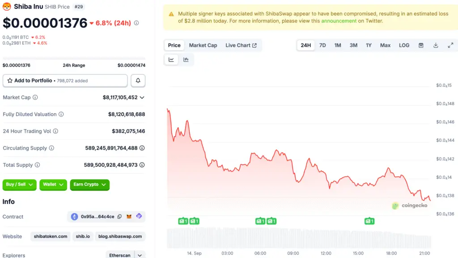Open the Wallet dropdown
458x258 pixels.
coord(53,185)
